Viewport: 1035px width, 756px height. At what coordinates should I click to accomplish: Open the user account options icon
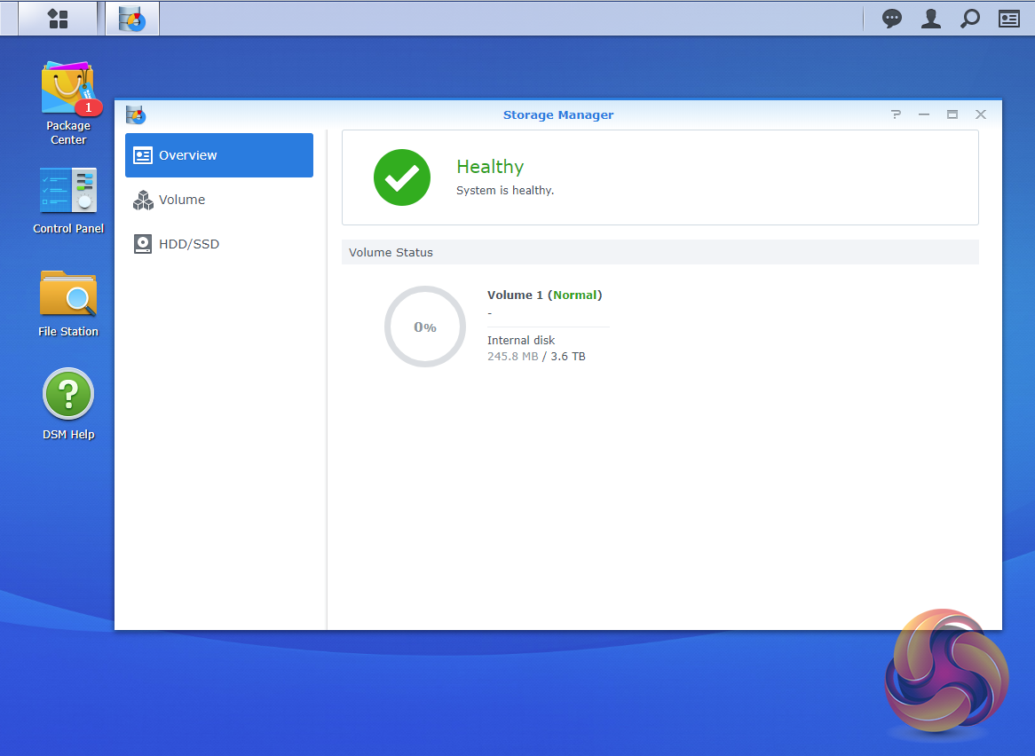(x=931, y=19)
